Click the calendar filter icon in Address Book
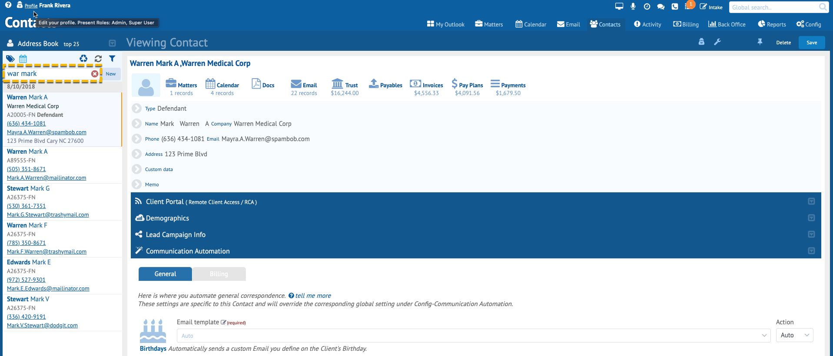This screenshot has width=833, height=356. pyautogui.click(x=23, y=59)
